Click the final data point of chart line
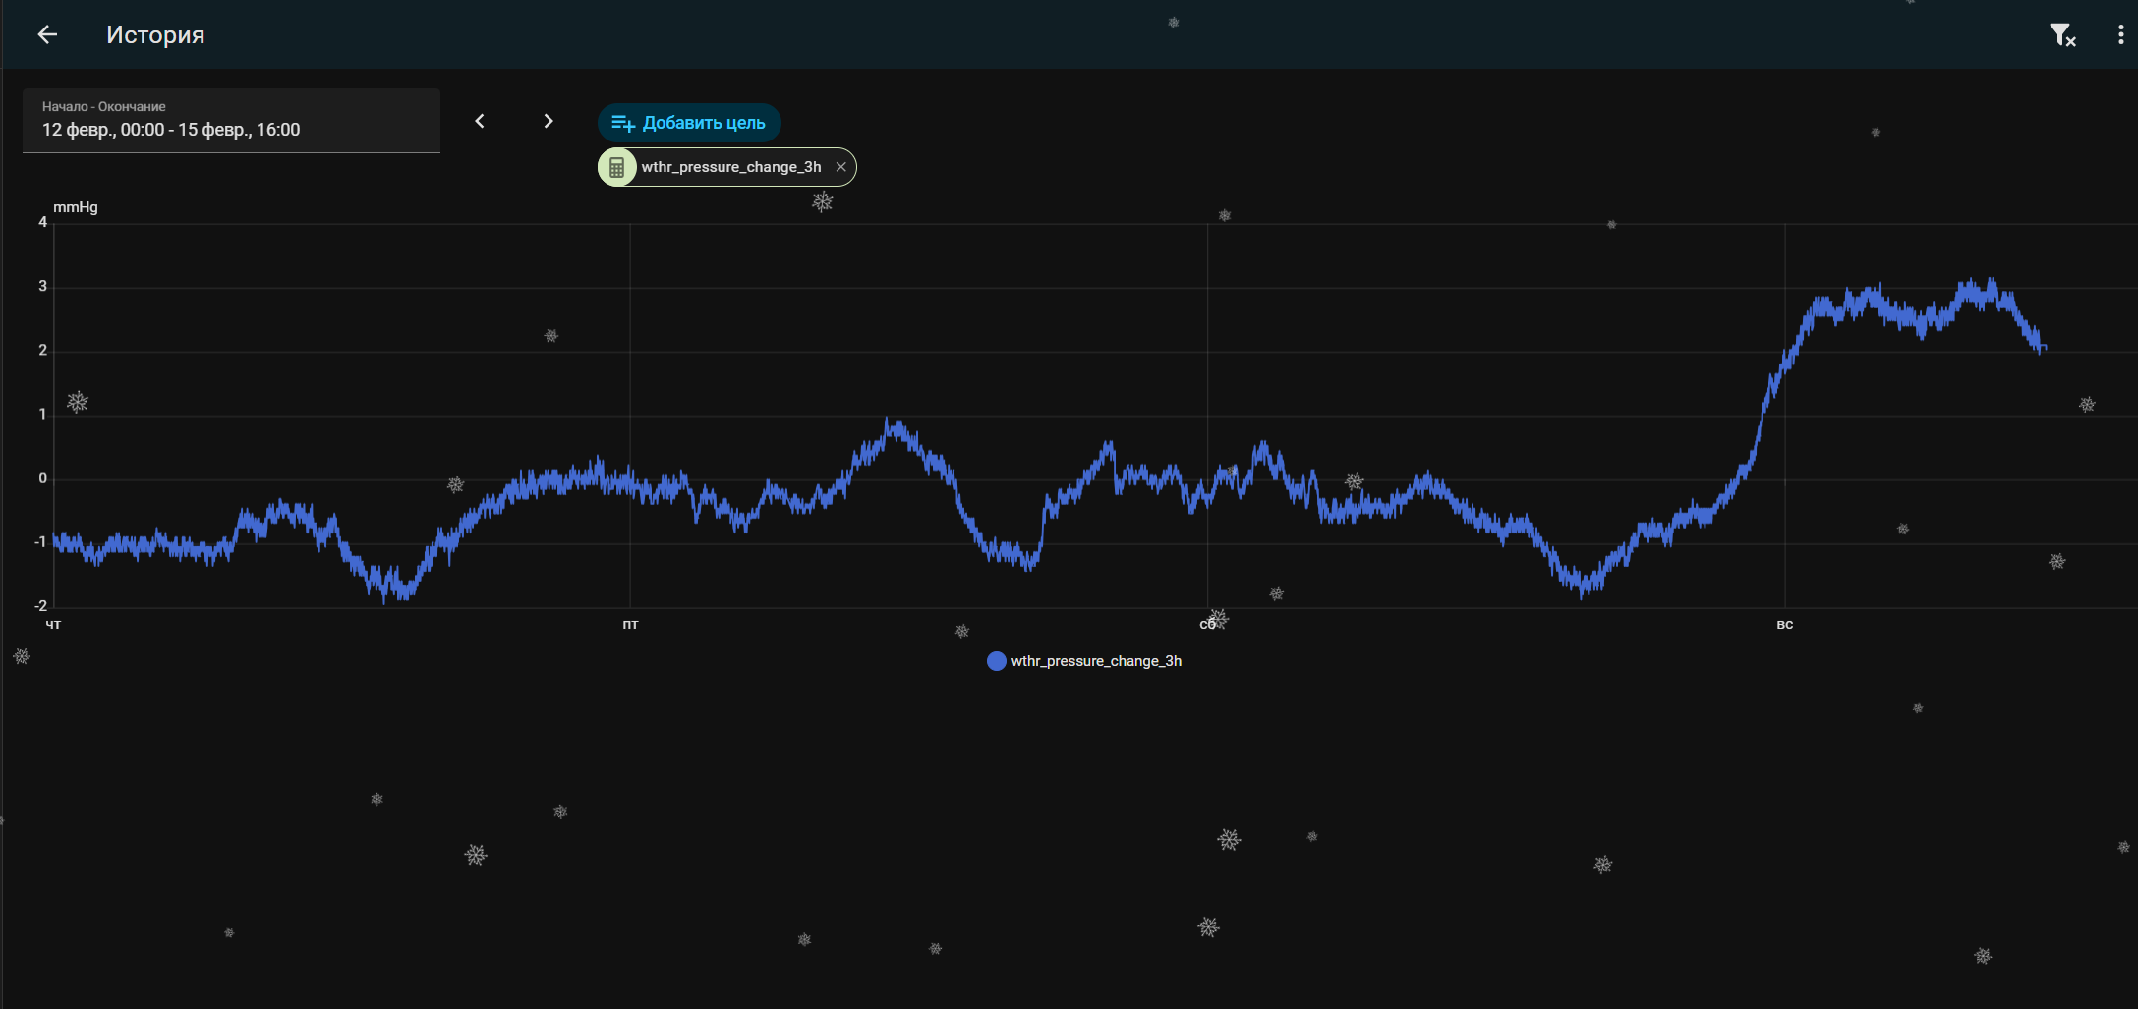The width and height of the screenshot is (2138, 1009). pyautogui.click(x=2045, y=348)
